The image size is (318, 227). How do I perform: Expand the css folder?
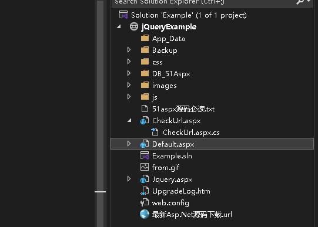pyautogui.click(x=129, y=62)
